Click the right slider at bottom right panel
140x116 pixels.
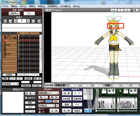118,111
